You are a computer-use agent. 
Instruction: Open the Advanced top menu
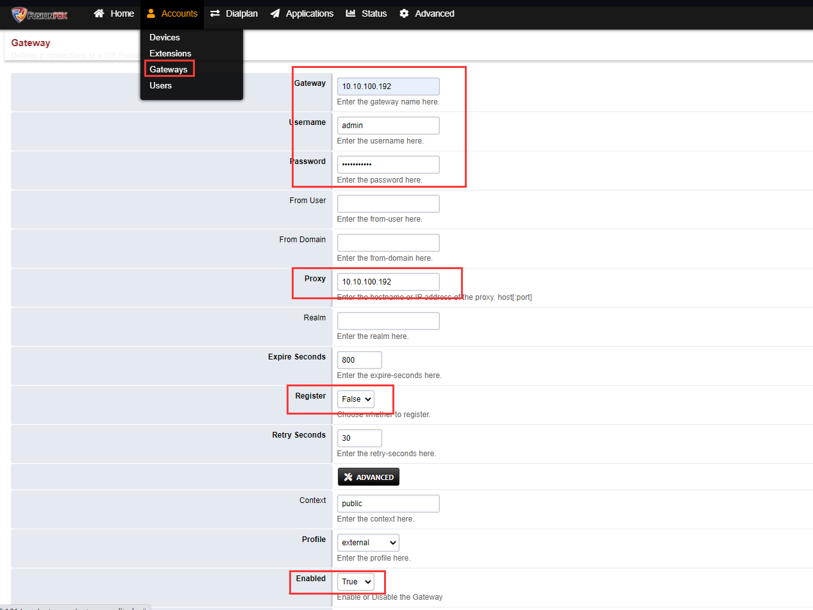[x=426, y=13]
